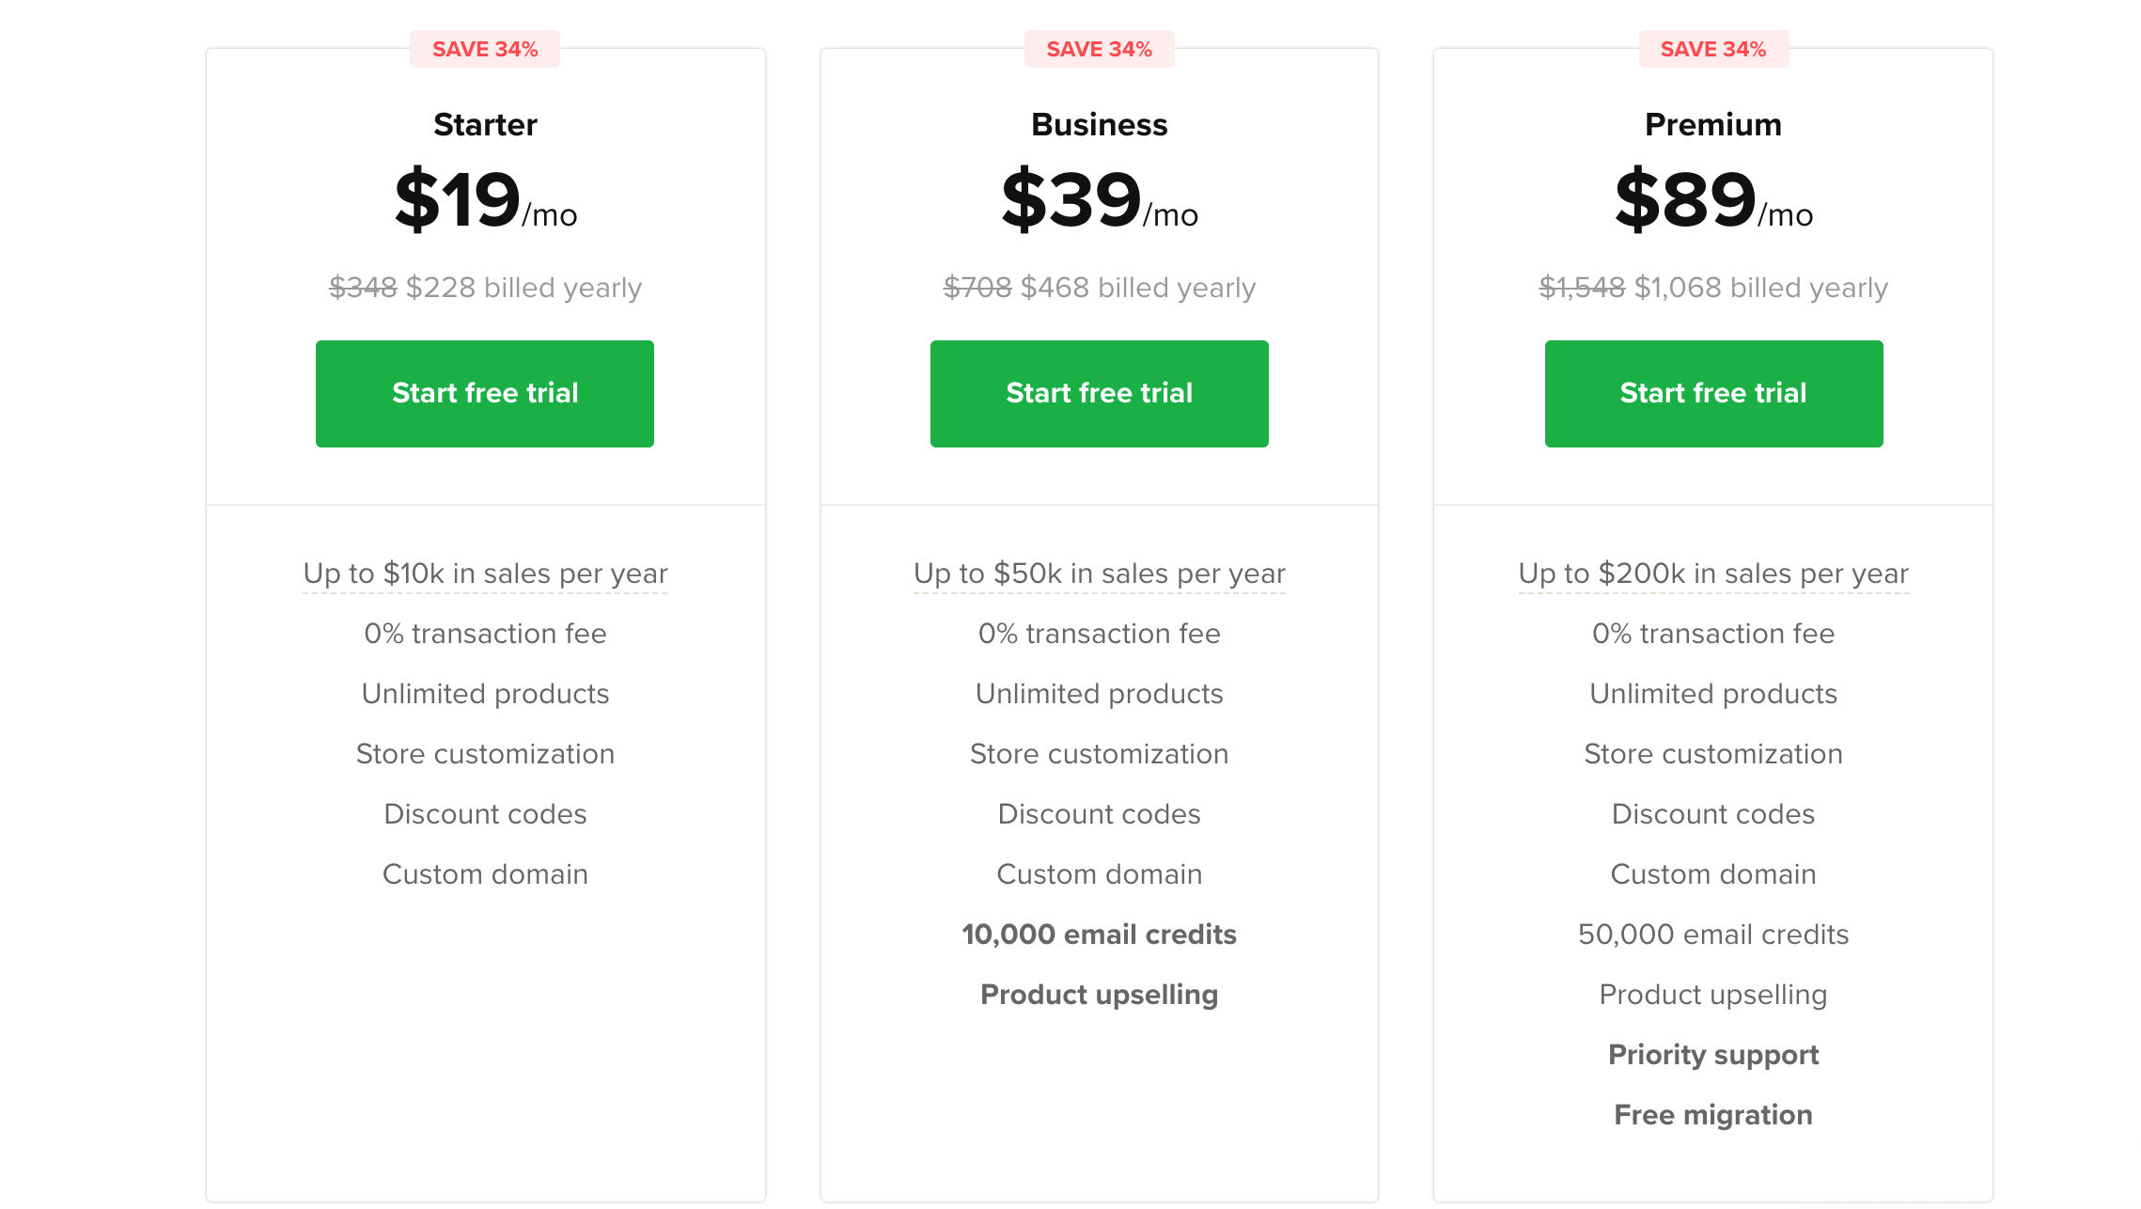Click Free migration feature text
The height and width of the screenshot is (1209, 2141).
(1713, 1115)
